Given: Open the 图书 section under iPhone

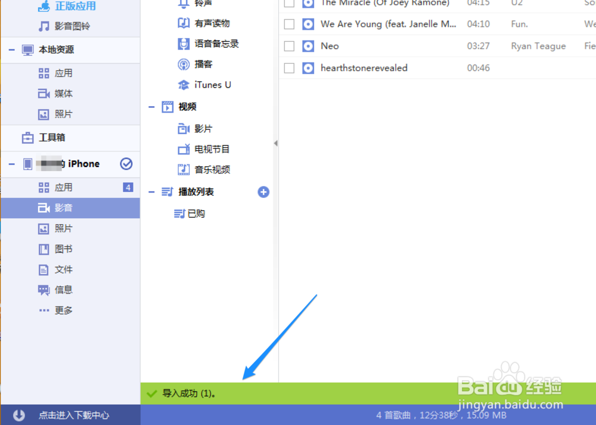Looking at the screenshot, I should click(61, 249).
